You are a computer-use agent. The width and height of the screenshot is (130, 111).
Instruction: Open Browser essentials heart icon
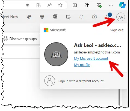[99, 5]
